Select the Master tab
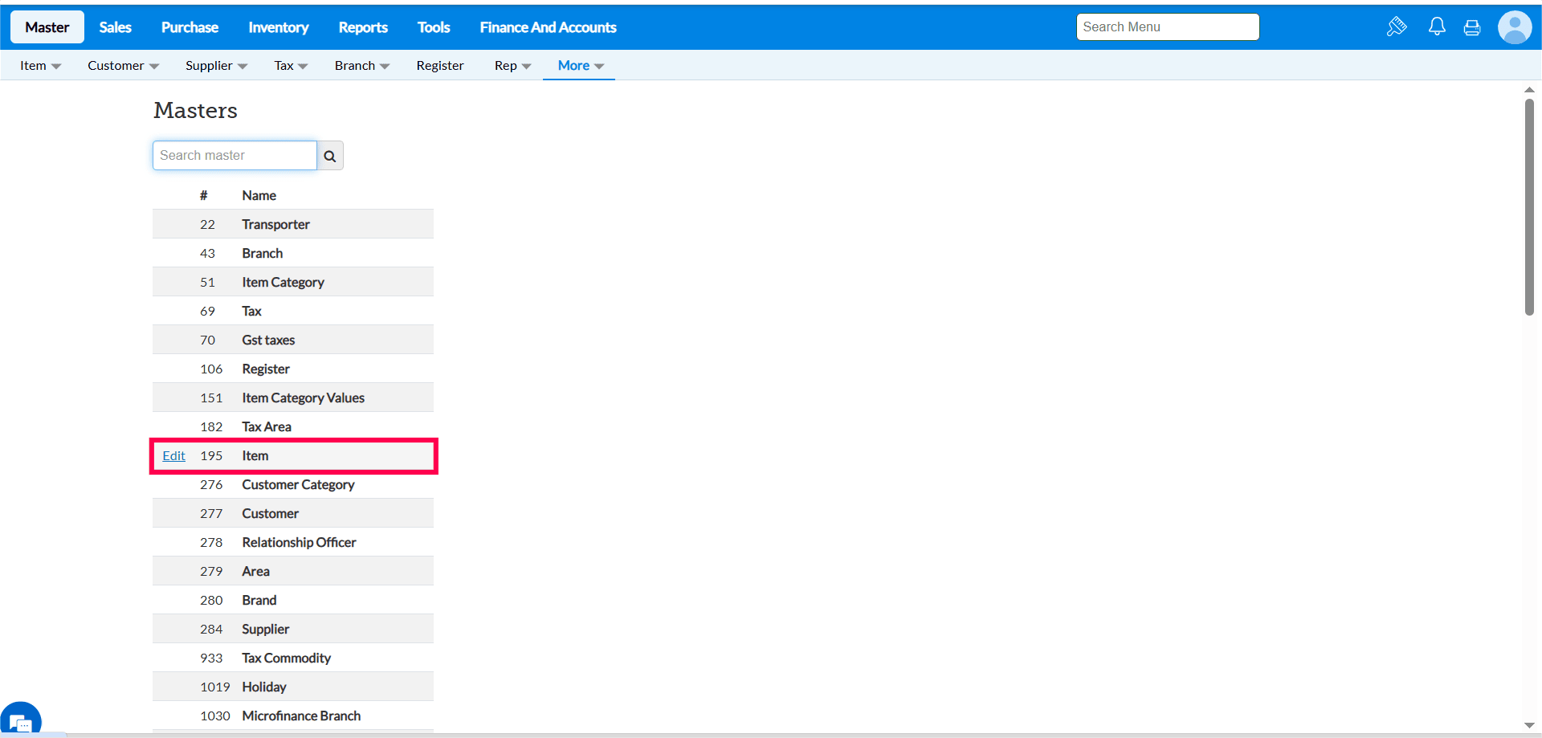This screenshot has height=738, width=1542. tap(47, 27)
